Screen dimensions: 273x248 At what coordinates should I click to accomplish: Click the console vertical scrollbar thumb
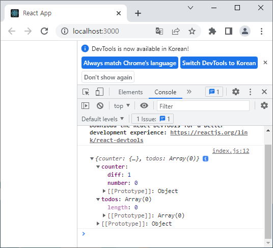coord(268,191)
